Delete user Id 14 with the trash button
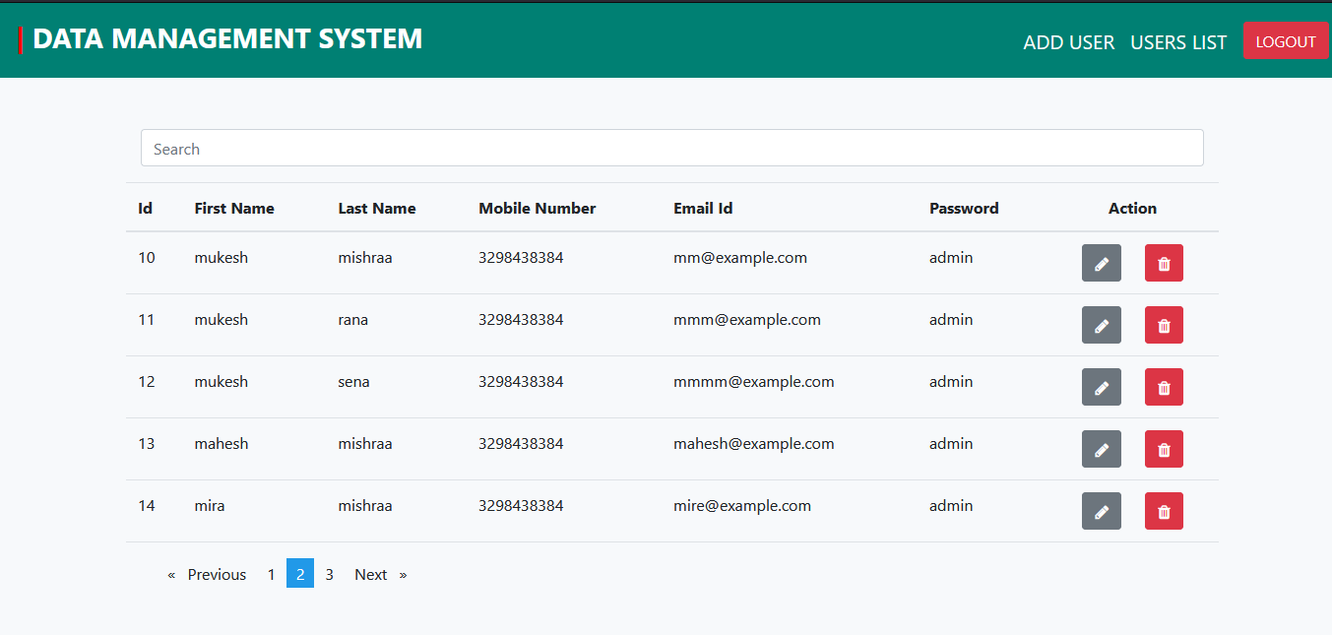1332x635 pixels. (x=1164, y=511)
